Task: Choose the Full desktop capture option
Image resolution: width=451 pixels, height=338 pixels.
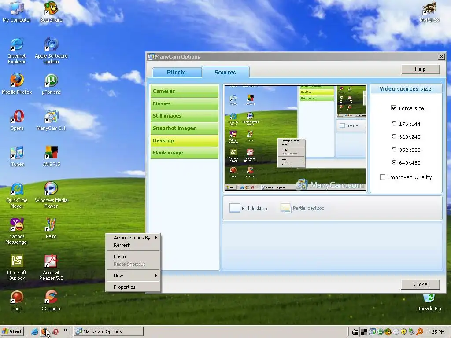Action: click(248, 208)
